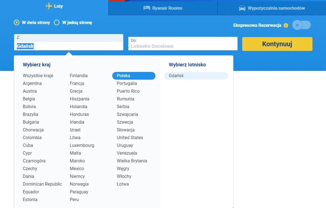326x208 pixels.
Task: Pick Norwegia as a country
Action: [x=79, y=184]
